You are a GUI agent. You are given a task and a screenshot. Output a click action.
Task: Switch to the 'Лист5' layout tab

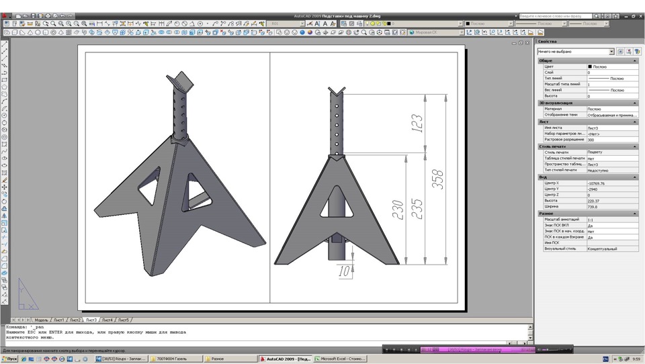[x=124, y=320]
